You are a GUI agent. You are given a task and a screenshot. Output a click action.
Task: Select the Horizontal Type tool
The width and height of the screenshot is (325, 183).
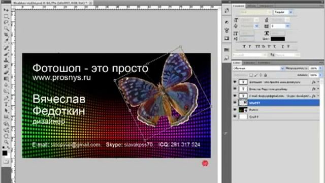(6, 104)
